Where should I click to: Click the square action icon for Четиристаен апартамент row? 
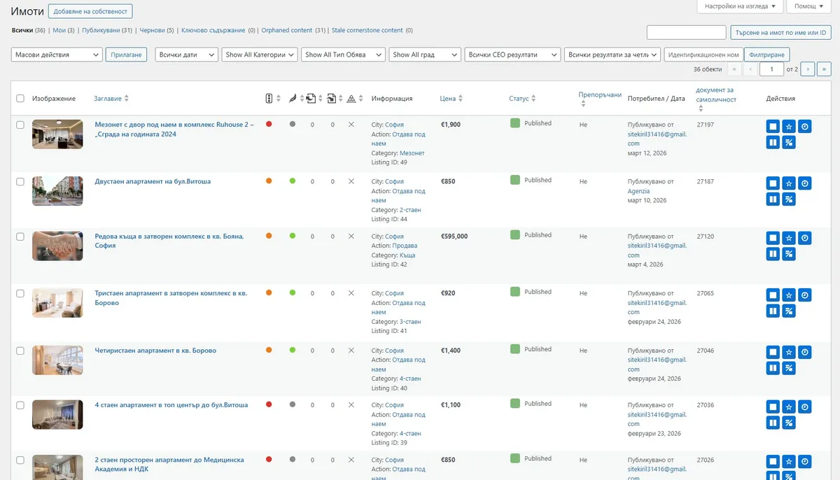(x=772, y=352)
